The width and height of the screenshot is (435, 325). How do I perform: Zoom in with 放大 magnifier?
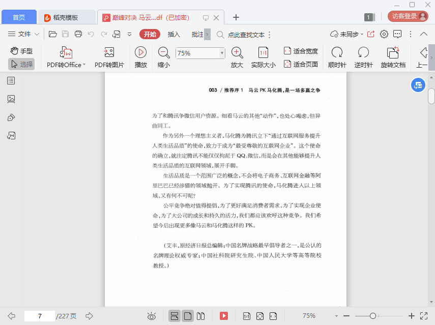237,57
